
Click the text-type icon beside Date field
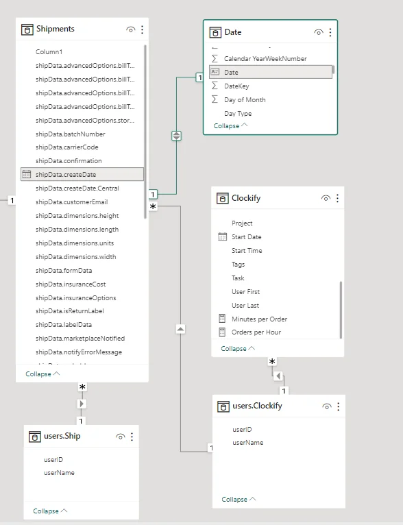pos(215,72)
